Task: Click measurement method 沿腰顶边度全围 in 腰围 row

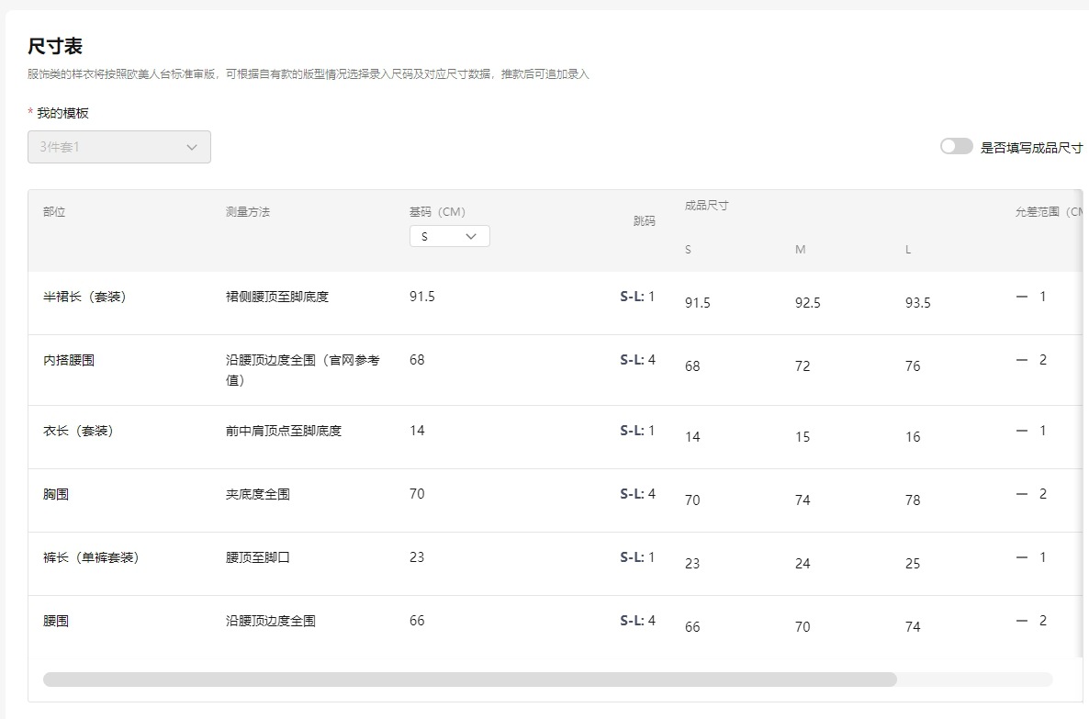Action: click(x=271, y=621)
